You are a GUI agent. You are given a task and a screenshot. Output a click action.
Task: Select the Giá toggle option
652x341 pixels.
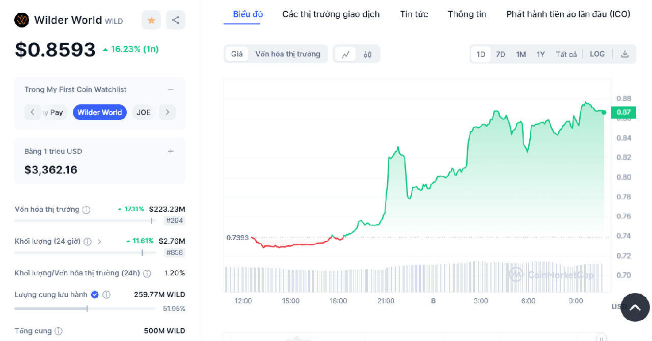click(x=236, y=53)
